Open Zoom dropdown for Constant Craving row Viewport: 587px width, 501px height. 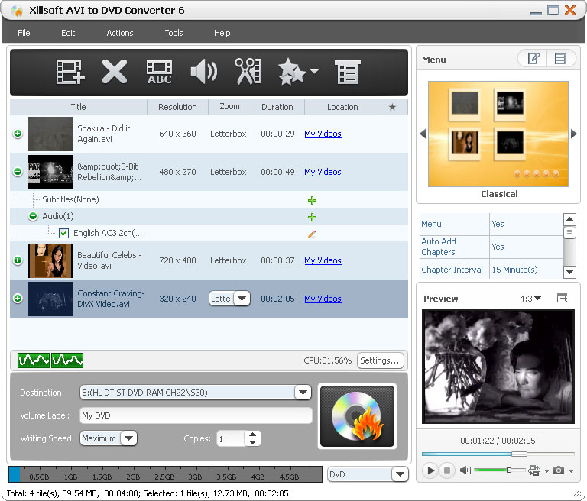242,299
